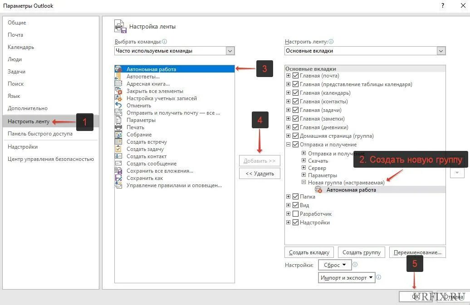This screenshot has height=305, width=470.
Task: Uncheck the Папка checkbox
Action: click(295, 197)
